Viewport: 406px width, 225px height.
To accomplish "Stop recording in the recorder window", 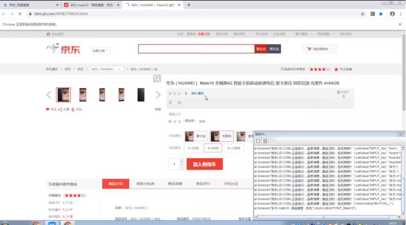I will pos(258,141).
